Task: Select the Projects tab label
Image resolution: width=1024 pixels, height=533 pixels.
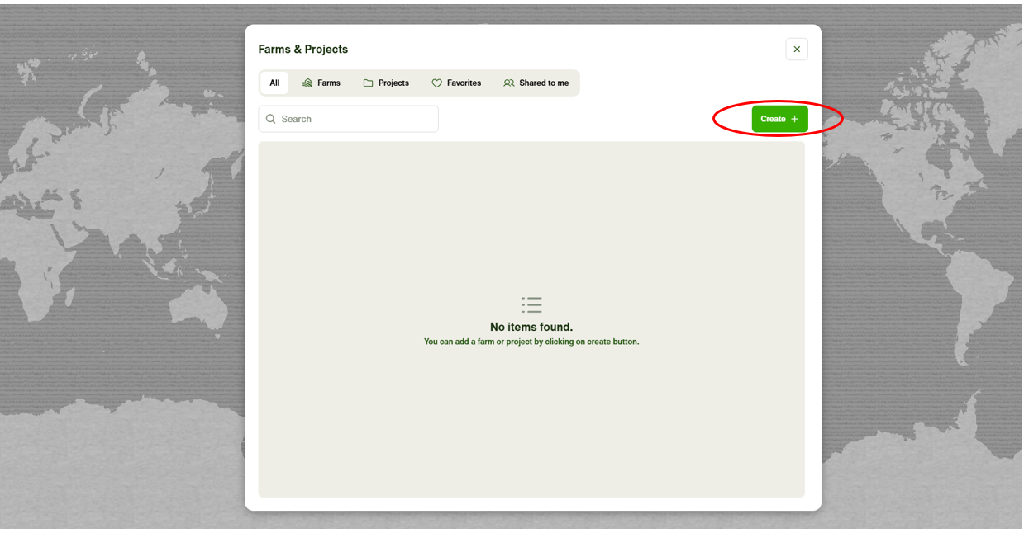Action: coord(393,83)
